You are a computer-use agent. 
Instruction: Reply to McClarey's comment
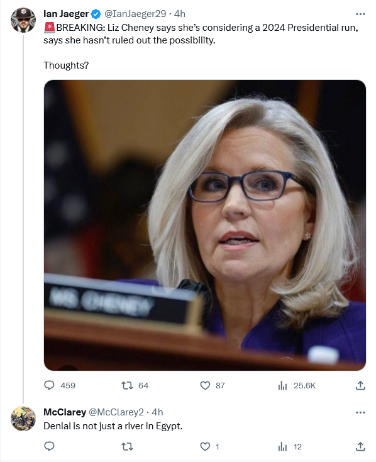pyautogui.click(x=49, y=447)
